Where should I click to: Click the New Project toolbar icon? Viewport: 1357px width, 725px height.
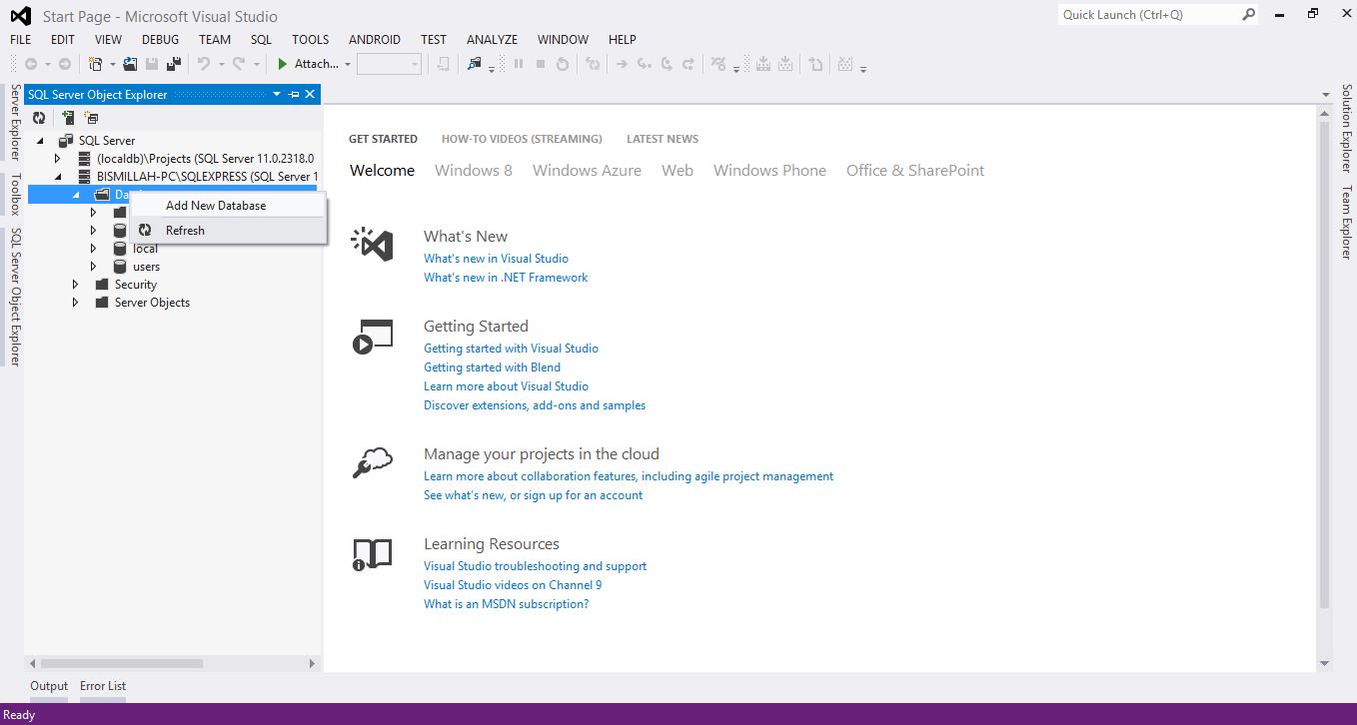pos(96,64)
